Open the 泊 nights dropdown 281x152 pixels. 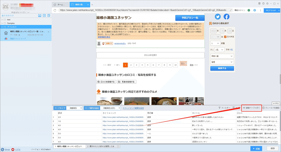(215, 37)
